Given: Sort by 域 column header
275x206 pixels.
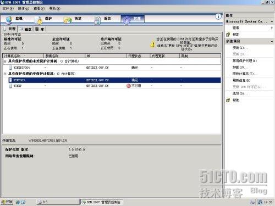Looking at the screenshot, I should [x=106, y=55].
